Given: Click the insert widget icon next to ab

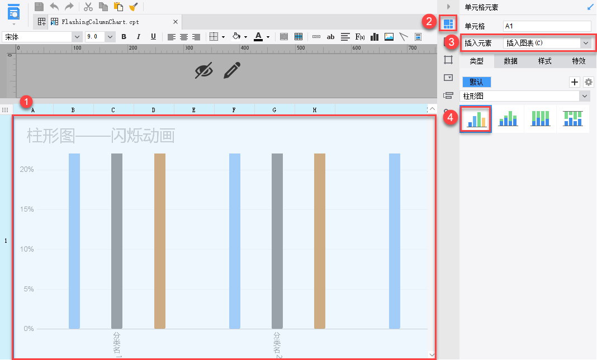Looking at the screenshot, I should click(x=316, y=37).
